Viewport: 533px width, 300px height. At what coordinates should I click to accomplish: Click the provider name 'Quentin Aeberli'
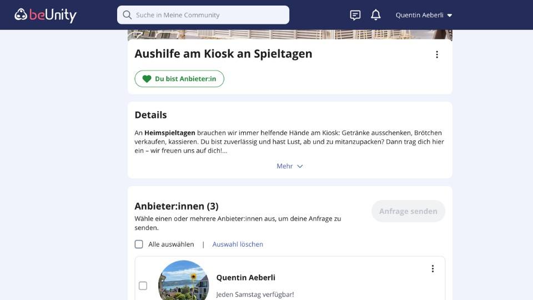[246, 278]
